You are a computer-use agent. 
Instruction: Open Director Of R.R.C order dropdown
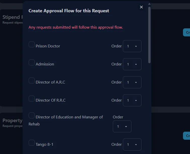point(132,100)
